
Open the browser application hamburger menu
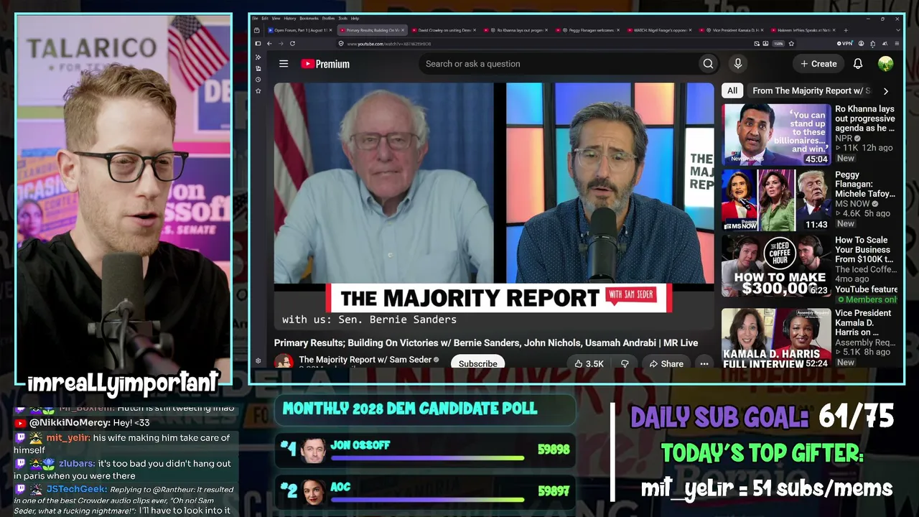[896, 44]
